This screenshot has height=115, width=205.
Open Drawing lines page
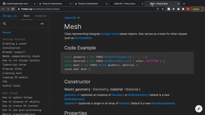pos(12,69)
